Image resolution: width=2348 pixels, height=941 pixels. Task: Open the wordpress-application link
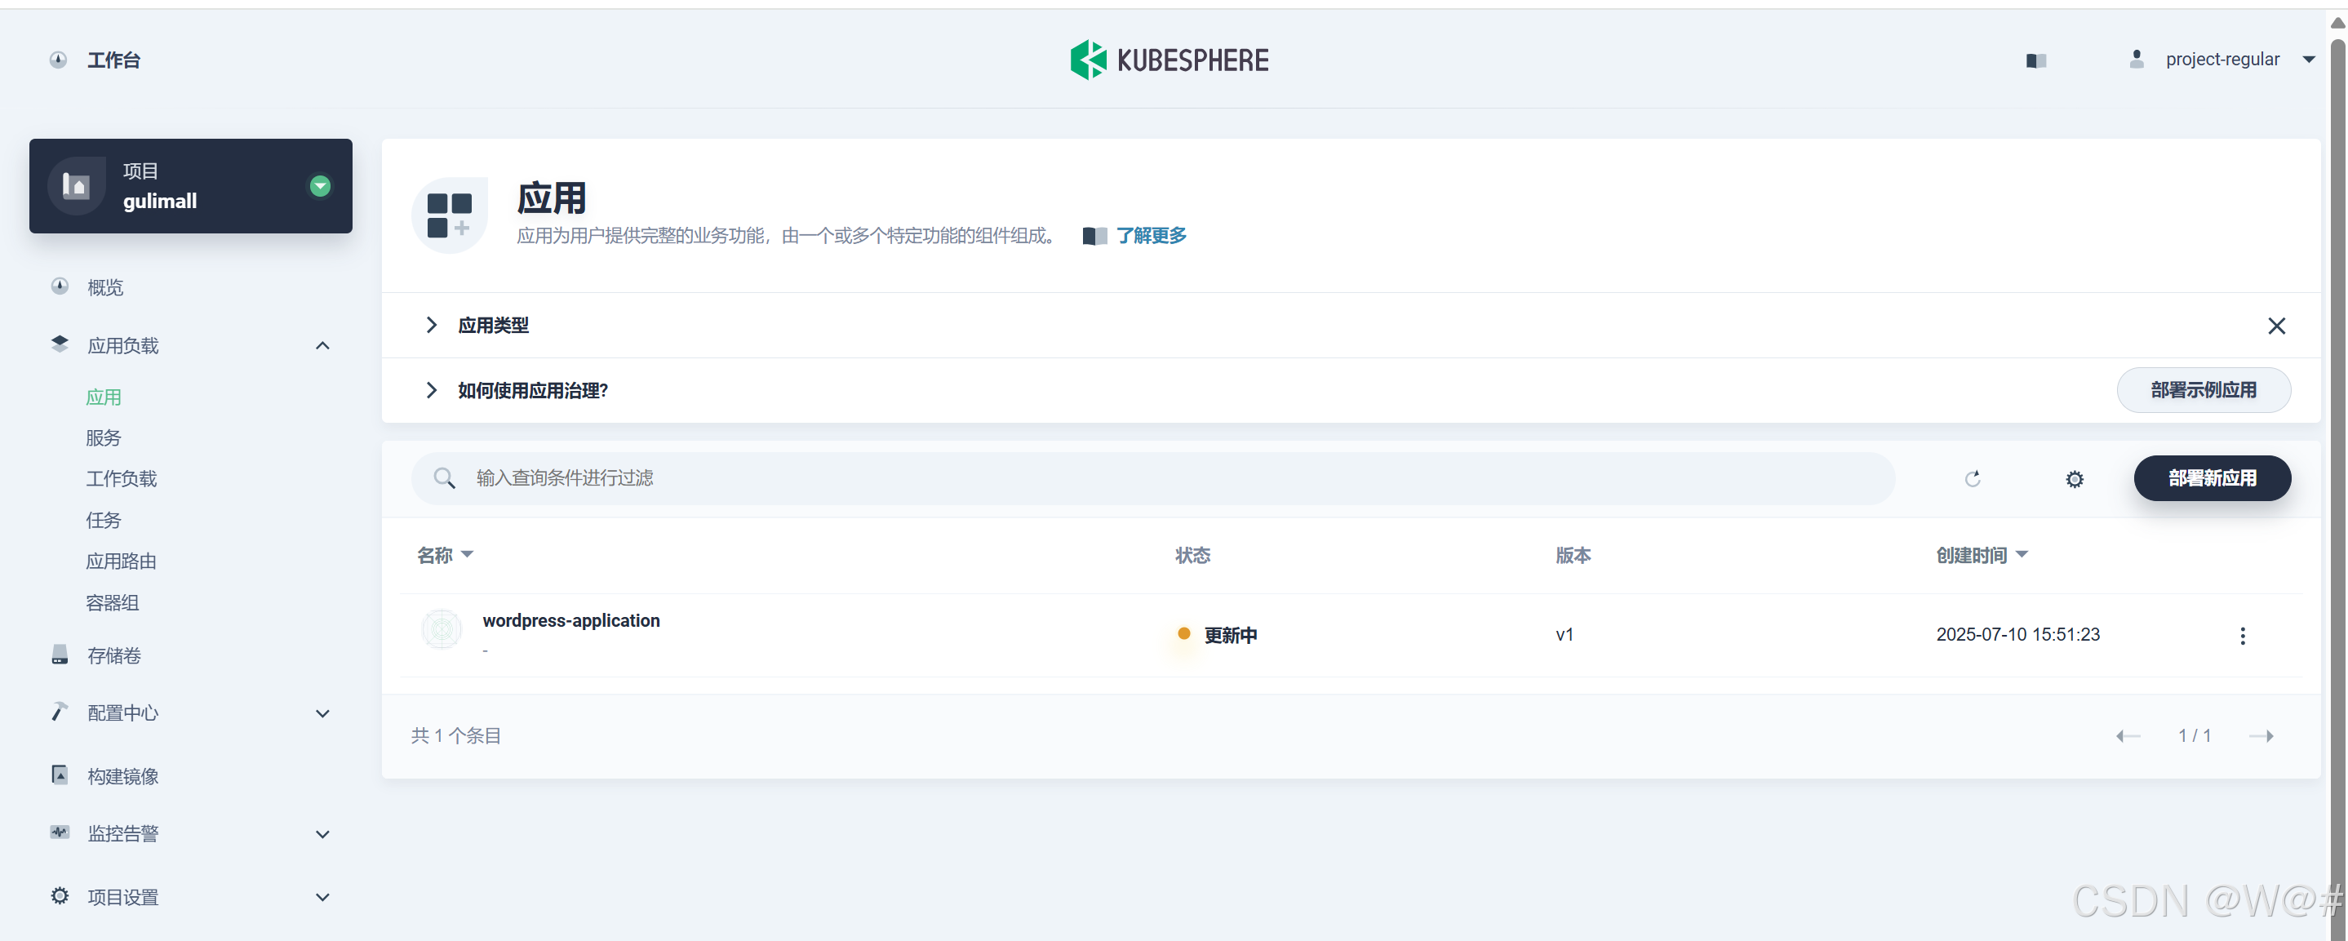(x=570, y=620)
